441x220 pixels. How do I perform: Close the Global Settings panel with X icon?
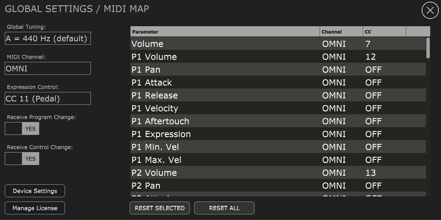(430, 10)
